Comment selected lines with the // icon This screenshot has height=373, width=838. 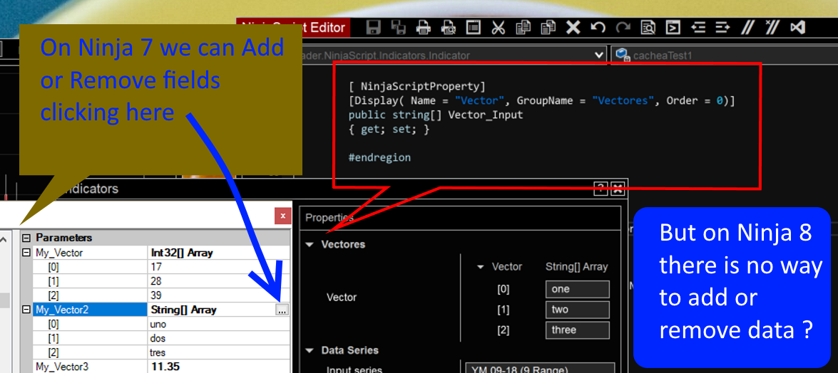pos(747,27)
